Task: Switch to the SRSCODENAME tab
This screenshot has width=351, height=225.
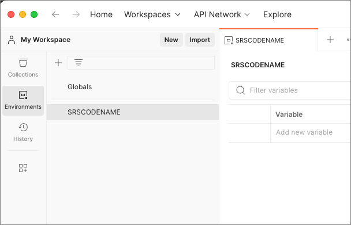Action: [x=268, y=40]
